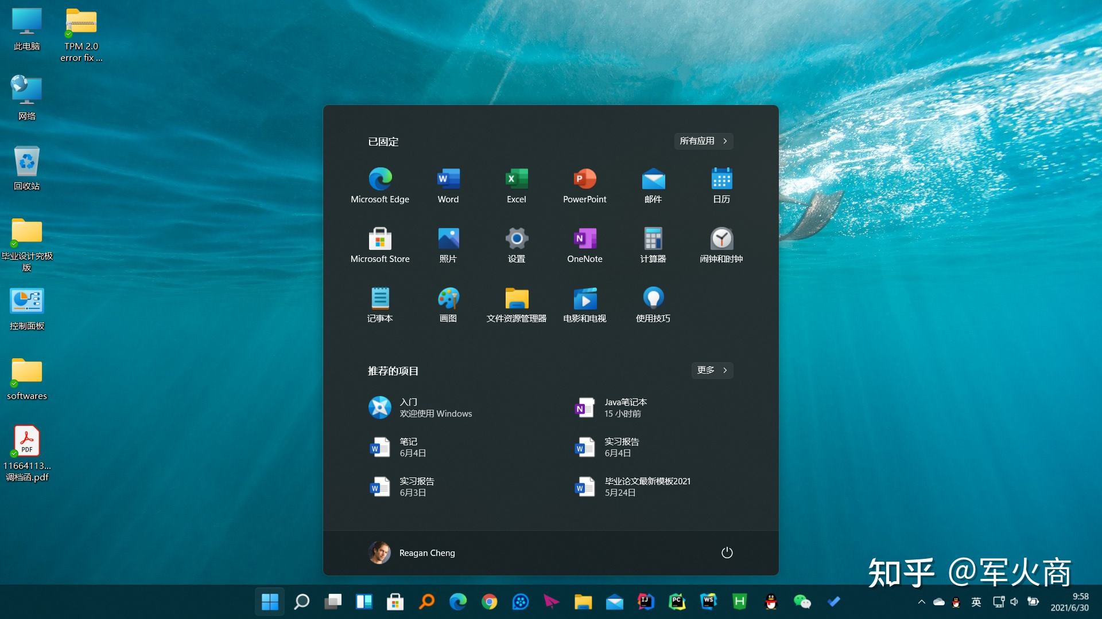
Task: Open green H app on taskbar
Action: pyautogui.click(x=740, y=602)
